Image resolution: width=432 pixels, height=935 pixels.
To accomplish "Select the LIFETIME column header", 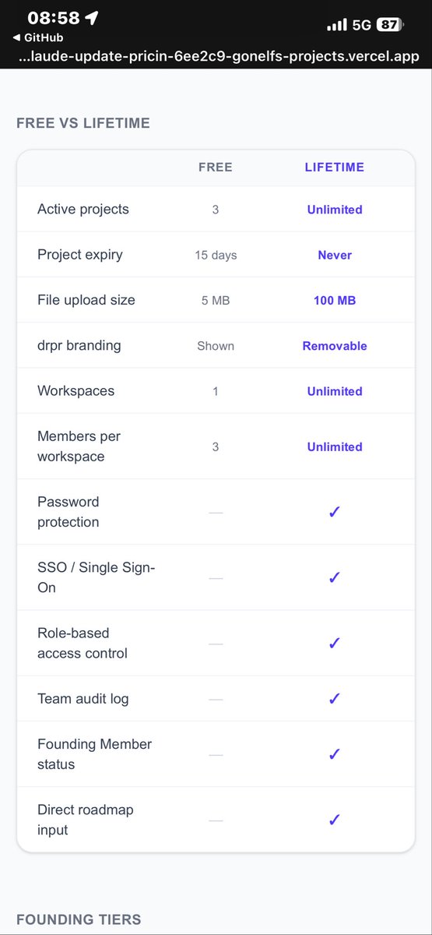I will 335,167.
